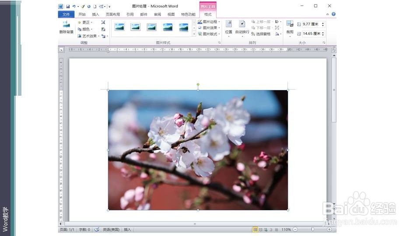Open the Align objects dropdown icon
The height and width of the screenshot is (236, 420).
(x=278, y=22)
